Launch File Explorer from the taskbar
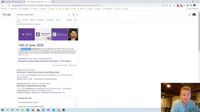Screen dimensions: 200x112 click(x=23, y=110)
